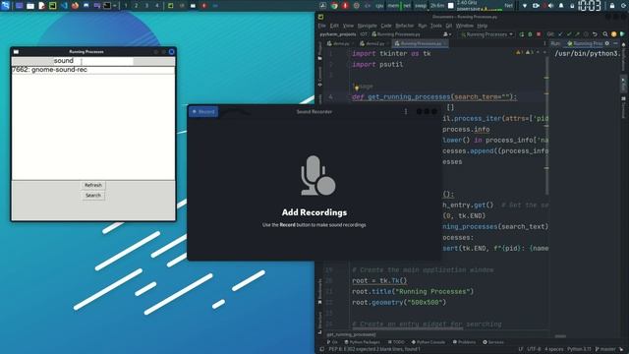Launch Firefox from the top taskbar
The image size is (629, 354).
point(75,6)
